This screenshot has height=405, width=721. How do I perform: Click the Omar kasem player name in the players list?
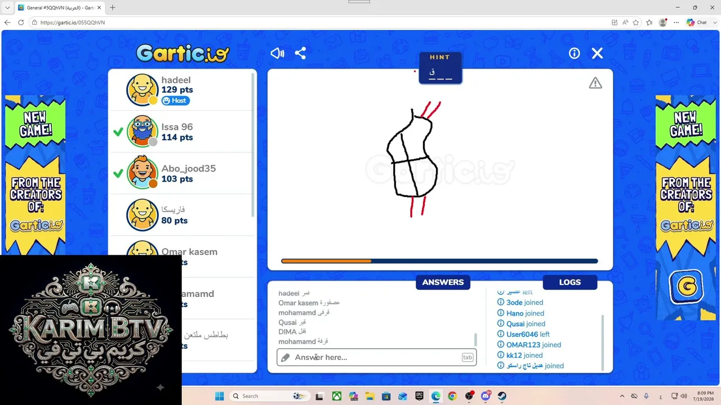pyautogui.click(x=189, y=252)
